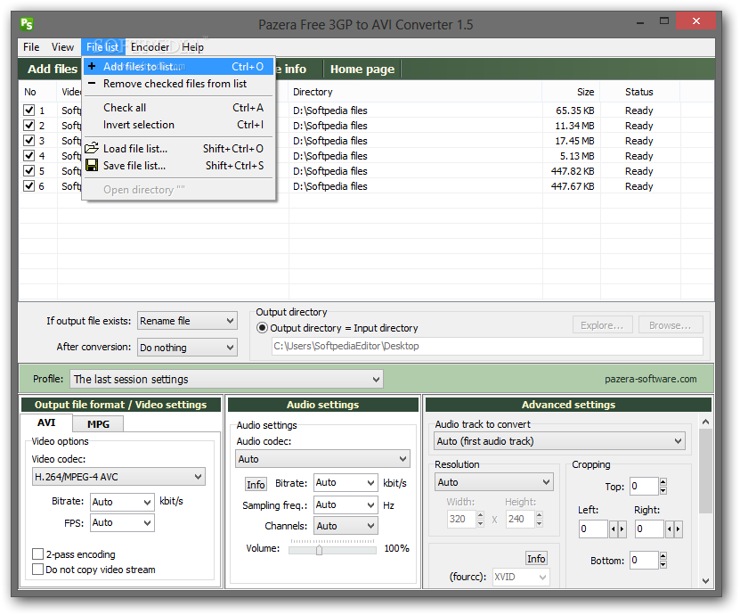The width and height of the screenshot is (740, 615).
Task: Open the FPS dropdown
Action: point(122,522)
